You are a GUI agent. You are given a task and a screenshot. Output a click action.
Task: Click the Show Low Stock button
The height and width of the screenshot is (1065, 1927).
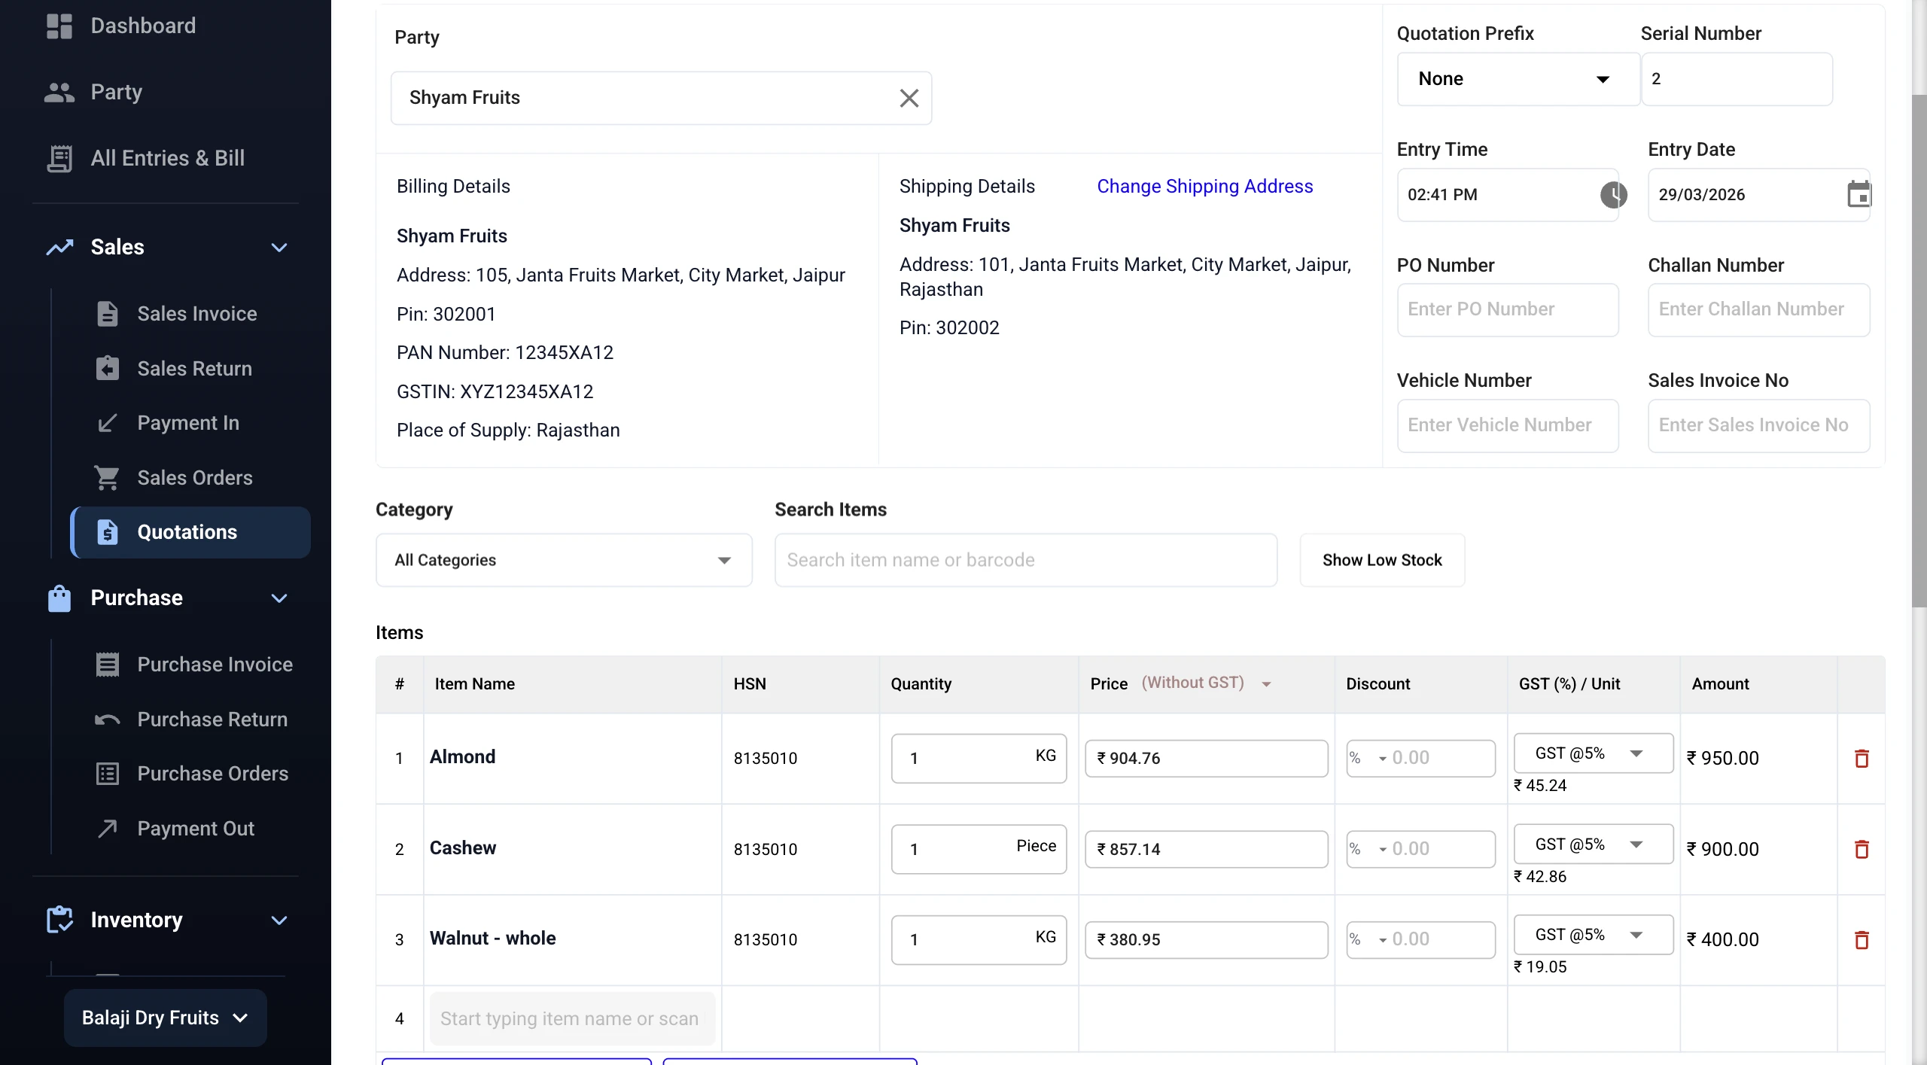click(x=1382, y=560)
